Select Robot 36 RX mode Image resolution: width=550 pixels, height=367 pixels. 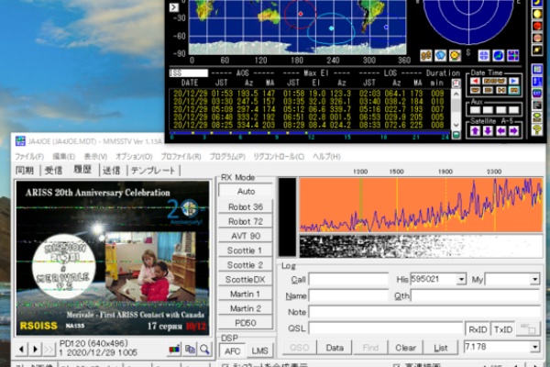(246, 206)
